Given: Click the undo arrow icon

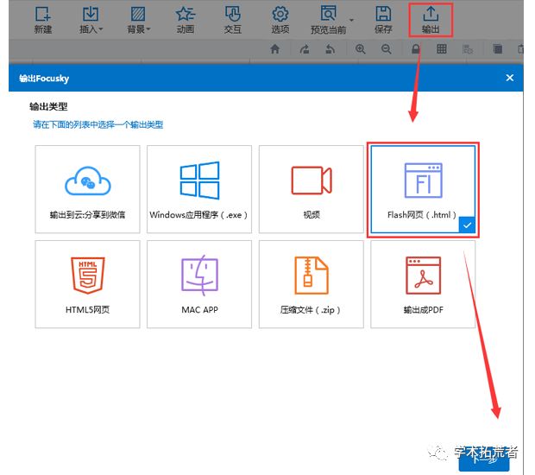Looking at the screenshot, I should 330,49.
